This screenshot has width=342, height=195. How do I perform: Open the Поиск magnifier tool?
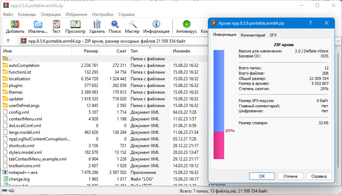(x=115, y=26)
